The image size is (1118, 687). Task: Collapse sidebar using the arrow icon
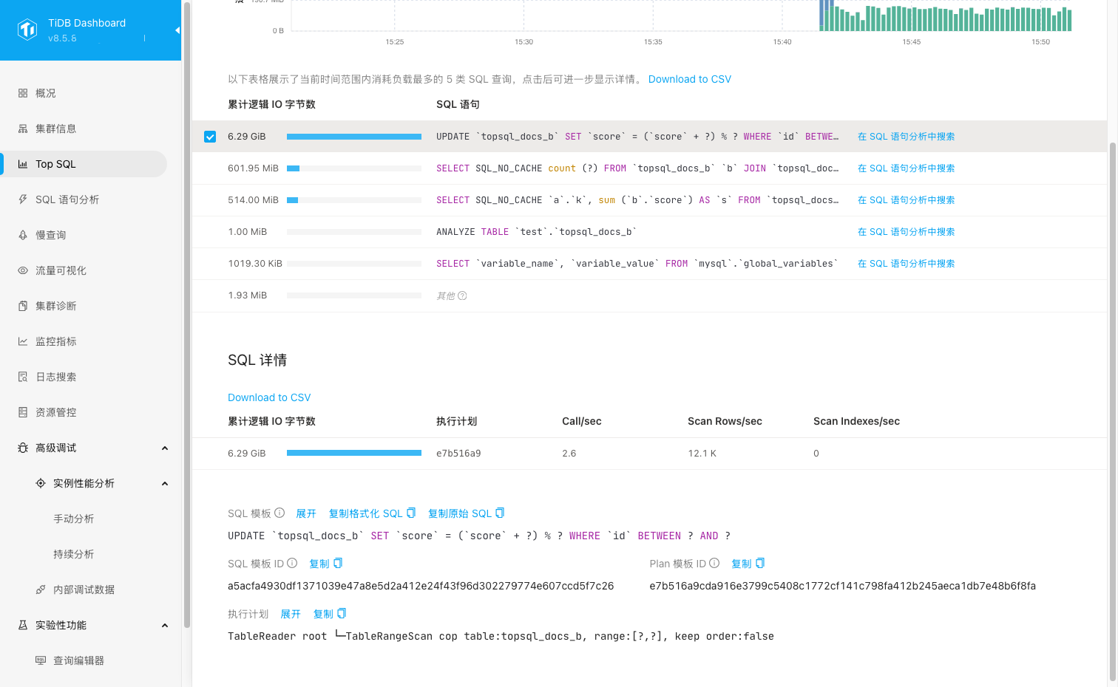pyautogui.click(x=177, y=30)
